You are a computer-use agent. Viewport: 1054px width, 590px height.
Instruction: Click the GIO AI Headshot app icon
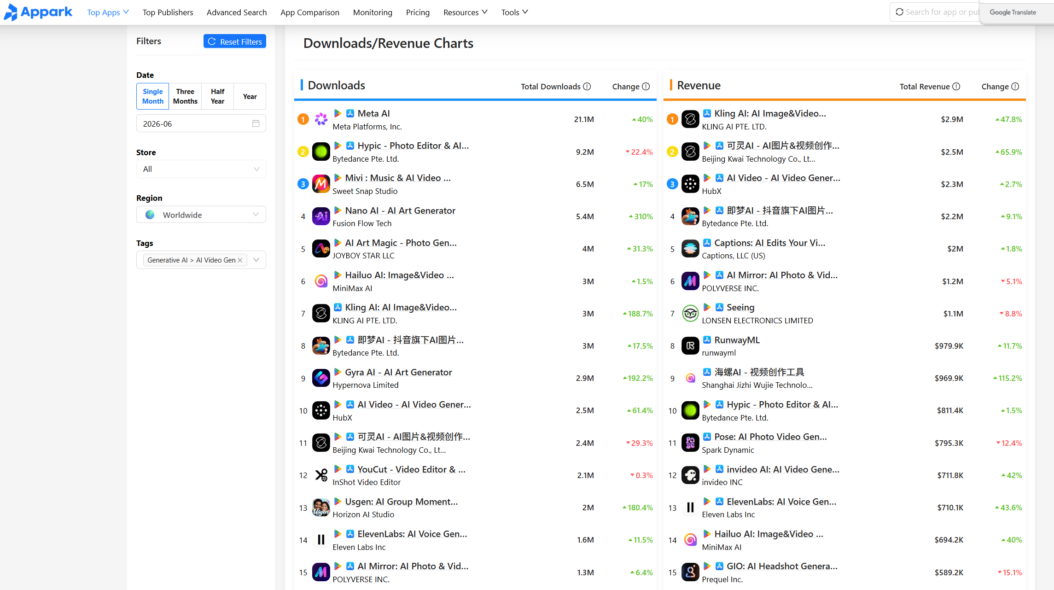tap(690, 572)
